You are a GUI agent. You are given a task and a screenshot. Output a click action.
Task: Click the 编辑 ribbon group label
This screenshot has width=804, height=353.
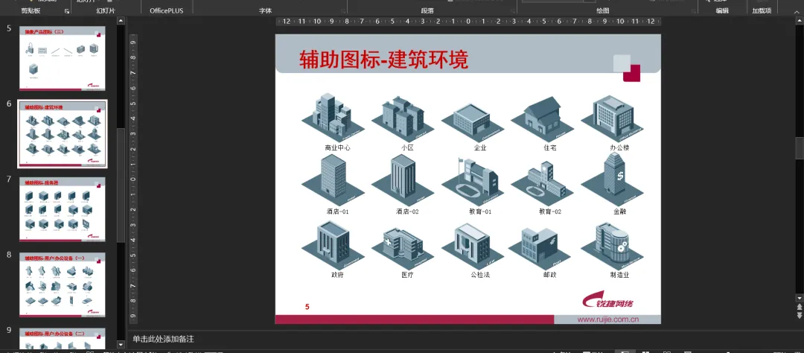pyautogui.click(x=722, y=10)
